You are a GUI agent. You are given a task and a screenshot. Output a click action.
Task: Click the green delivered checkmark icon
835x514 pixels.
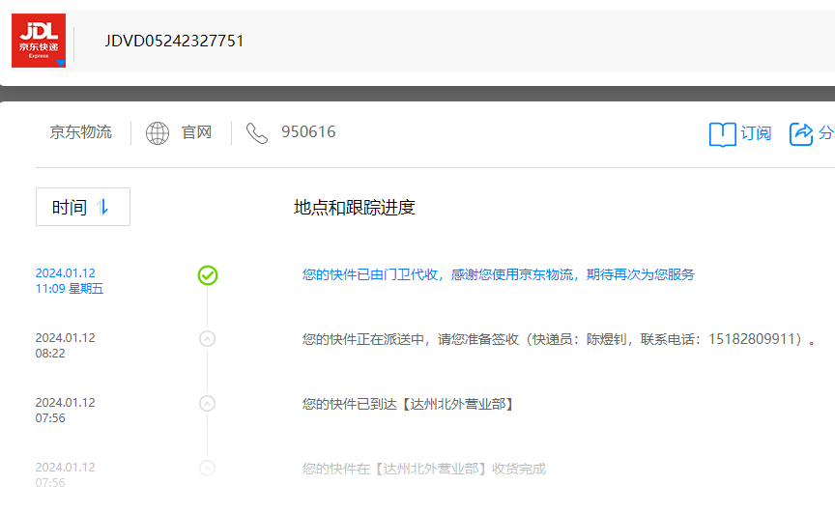[208, 275]
